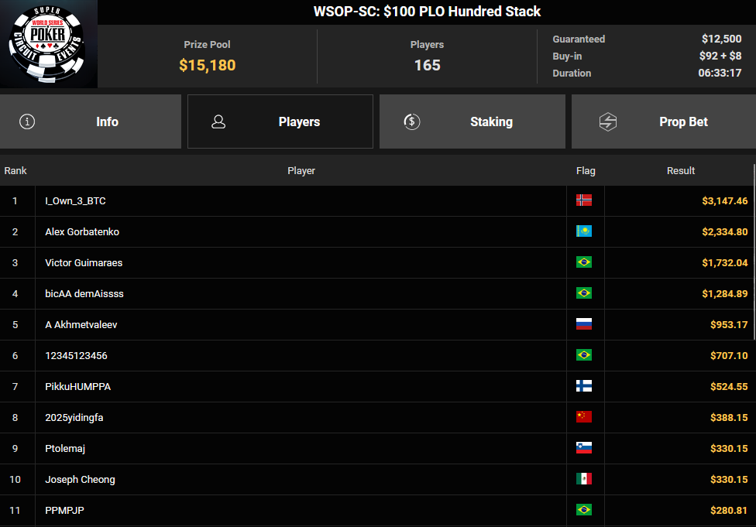
Task: Click Slovenia flag in Ptolemaj row
Action: [x=584, y=448]
